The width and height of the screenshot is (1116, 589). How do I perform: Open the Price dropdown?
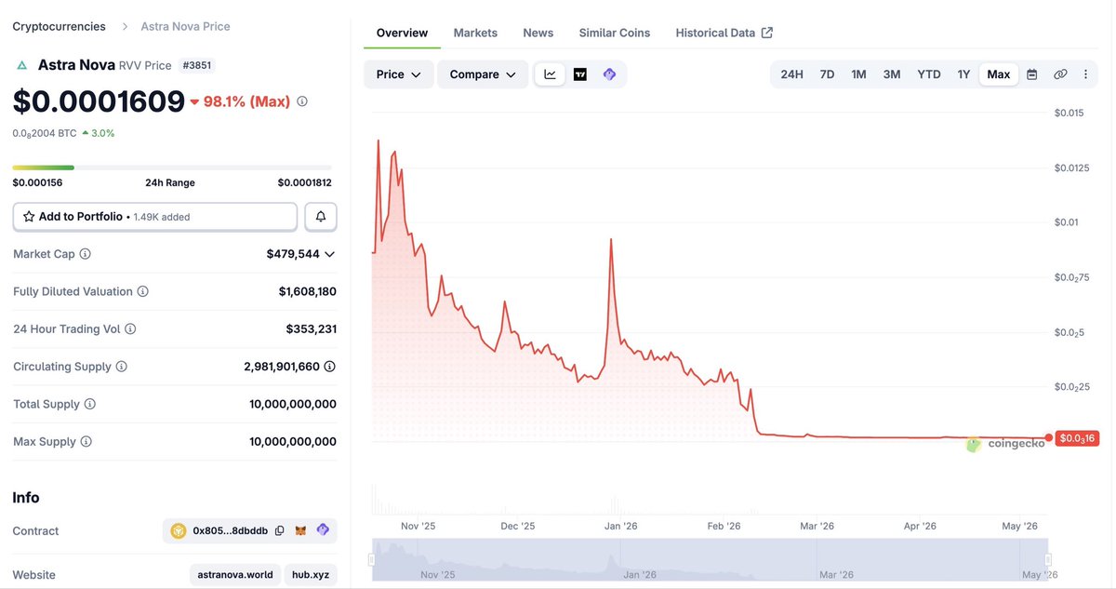coord(399,74)
